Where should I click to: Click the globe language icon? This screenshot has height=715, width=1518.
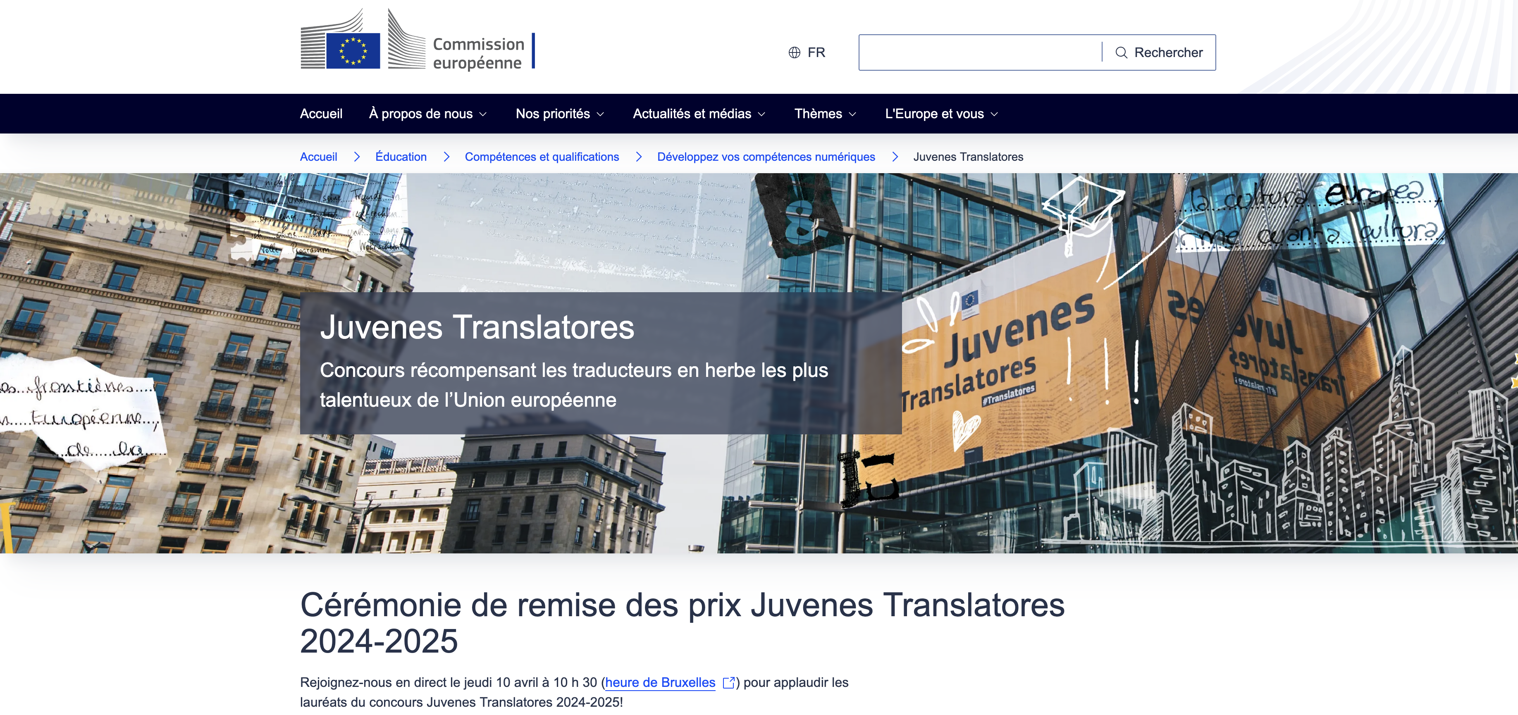pyautogui.click(x=795, y=52)
